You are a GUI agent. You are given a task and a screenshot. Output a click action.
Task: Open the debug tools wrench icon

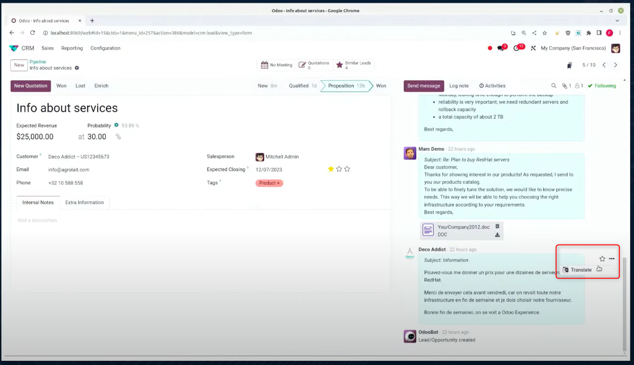[x=533, y=48]
